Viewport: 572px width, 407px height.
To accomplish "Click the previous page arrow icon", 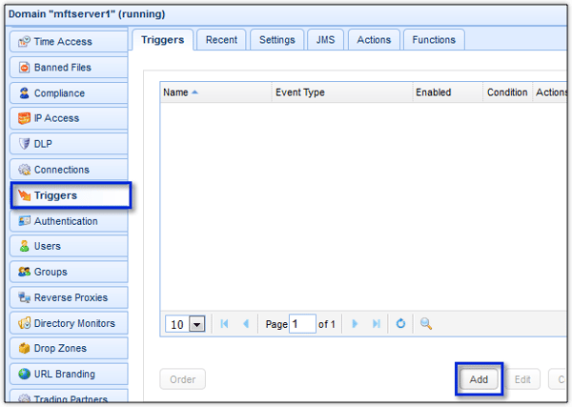I will [246, 323].
